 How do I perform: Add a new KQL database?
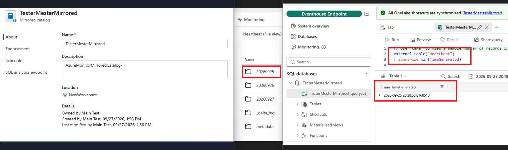367,74
